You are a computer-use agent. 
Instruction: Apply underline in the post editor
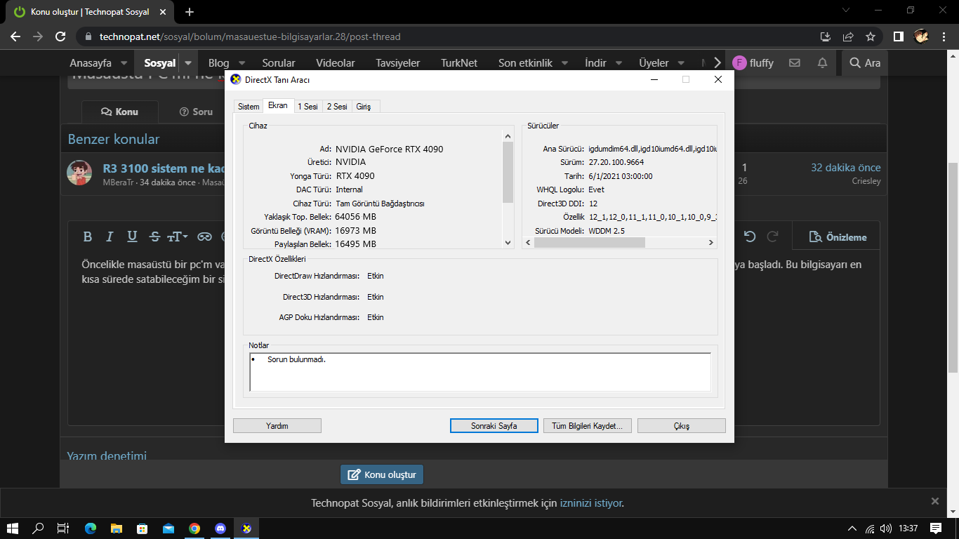click(132, 237)
